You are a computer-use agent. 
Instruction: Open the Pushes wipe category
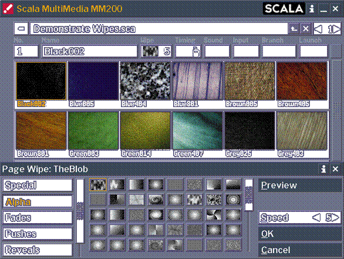[38, 234]
